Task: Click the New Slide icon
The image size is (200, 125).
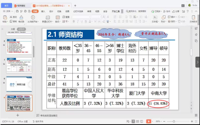Action: point(48,17)
